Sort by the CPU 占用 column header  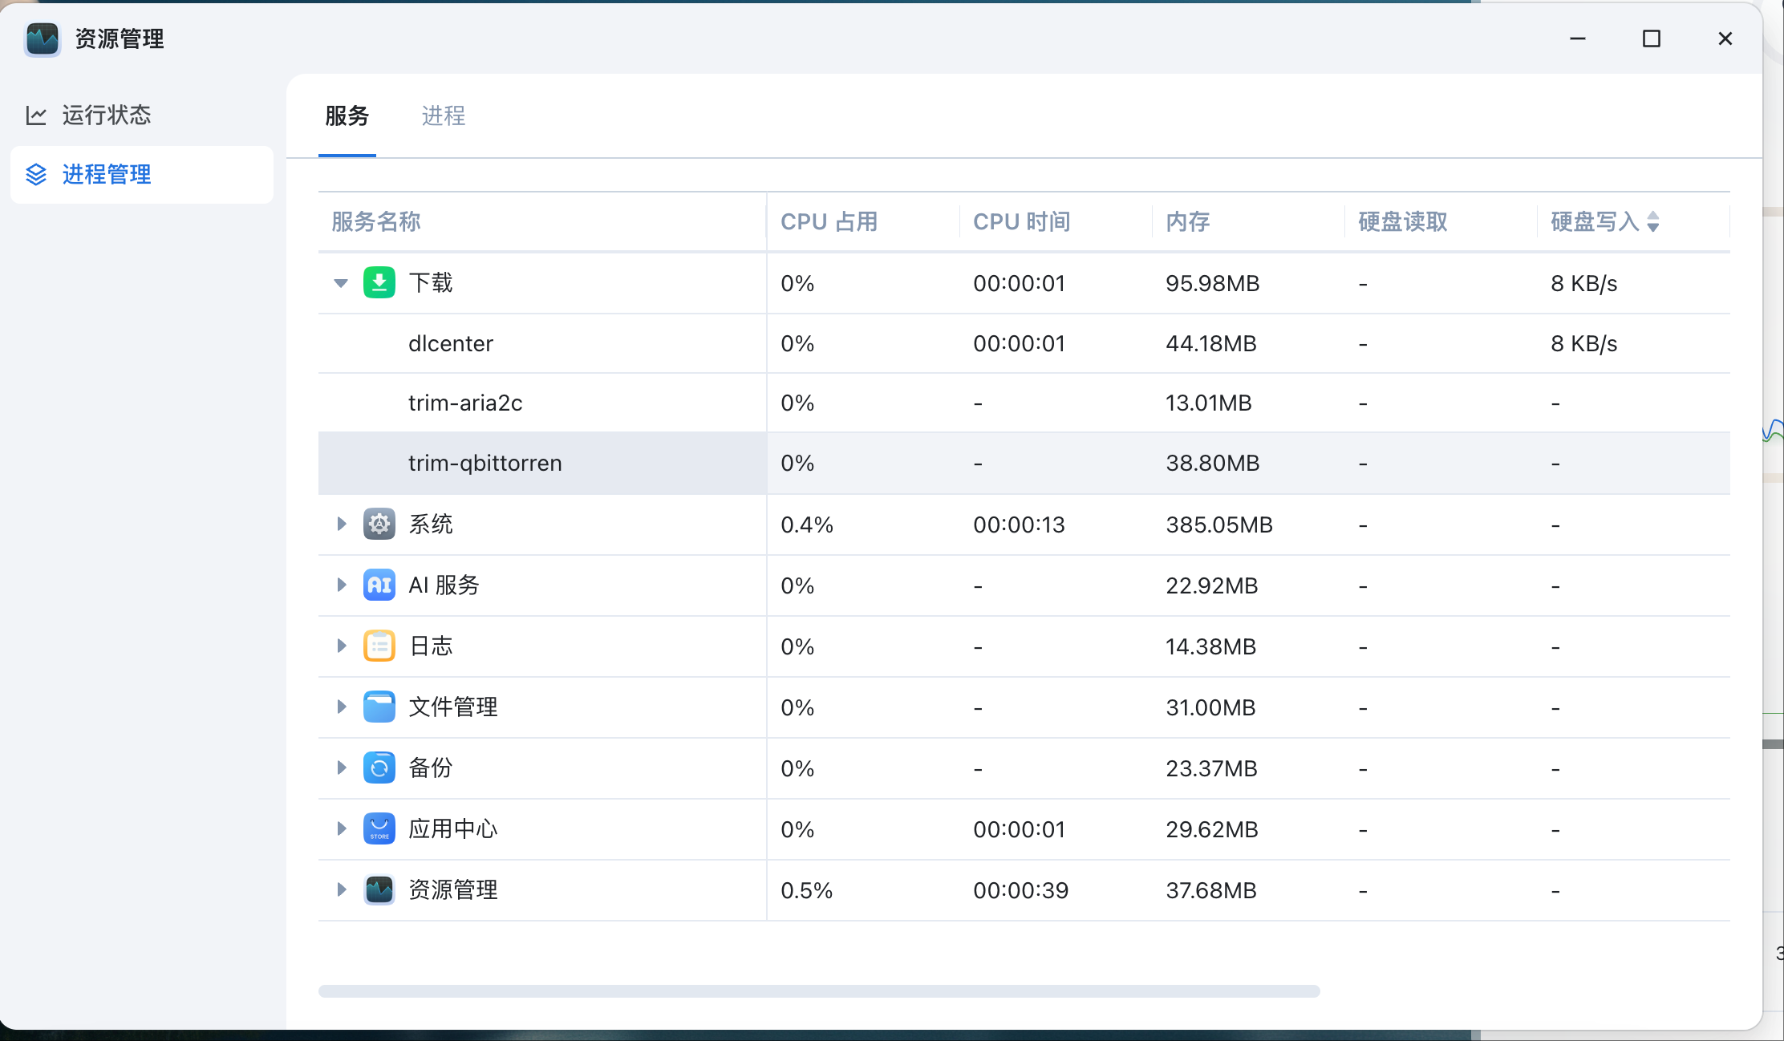[x=829, y=222]
